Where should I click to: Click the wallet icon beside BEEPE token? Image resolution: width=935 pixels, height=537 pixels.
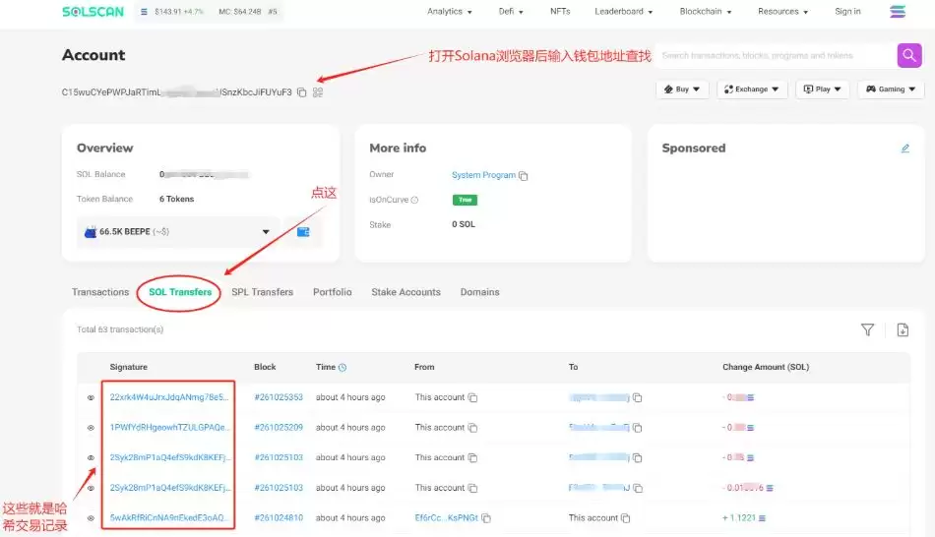(303, 232)
